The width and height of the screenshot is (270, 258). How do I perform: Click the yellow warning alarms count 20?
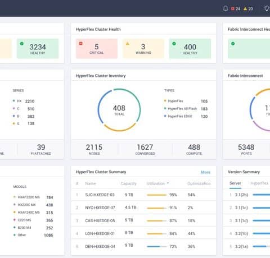click(248, 8)
